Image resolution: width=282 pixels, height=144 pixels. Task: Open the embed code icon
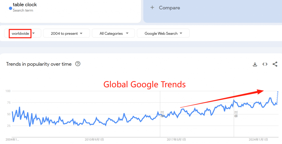coord(265,64)
